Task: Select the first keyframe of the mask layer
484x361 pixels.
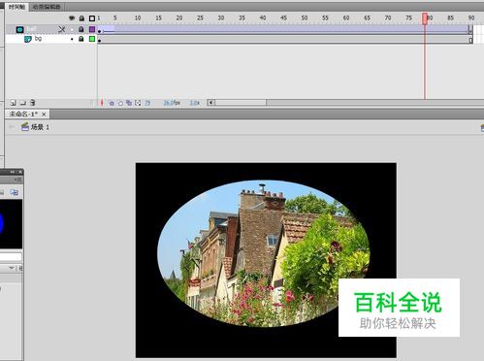Action: (100, 30)
